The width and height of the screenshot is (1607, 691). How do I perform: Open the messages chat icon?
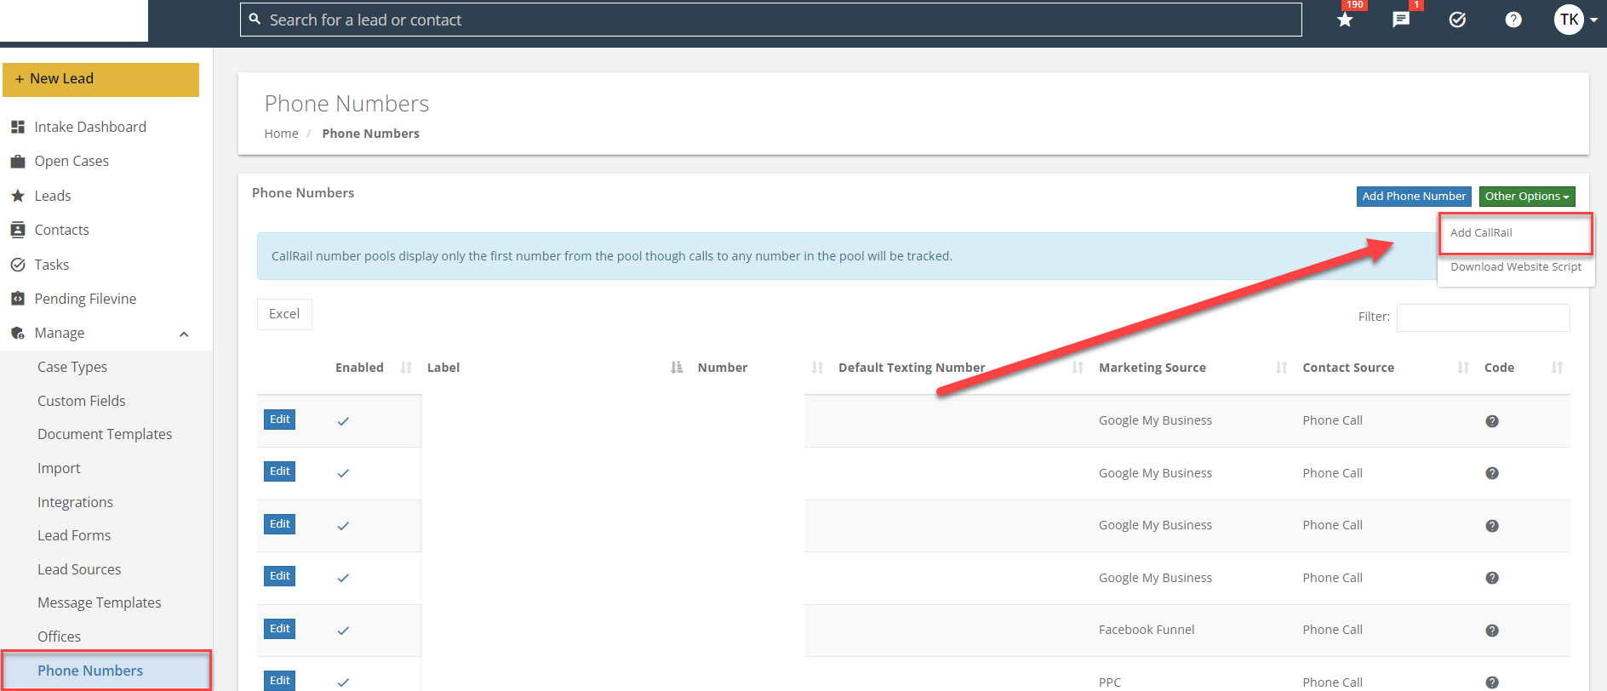(1401, 20)
